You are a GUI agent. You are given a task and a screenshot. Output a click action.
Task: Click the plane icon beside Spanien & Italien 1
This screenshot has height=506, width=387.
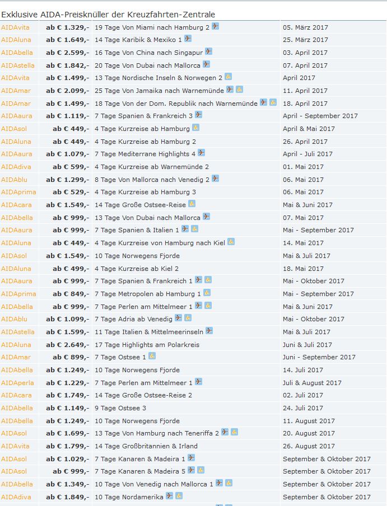(185, 228)
